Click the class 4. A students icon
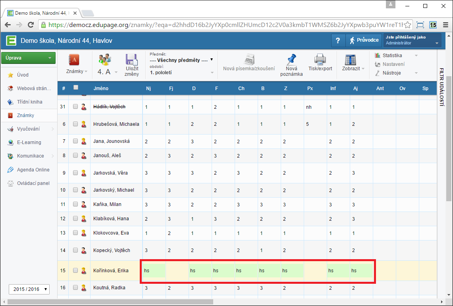The width and height of the screenshot is (453, 306). 105,60
